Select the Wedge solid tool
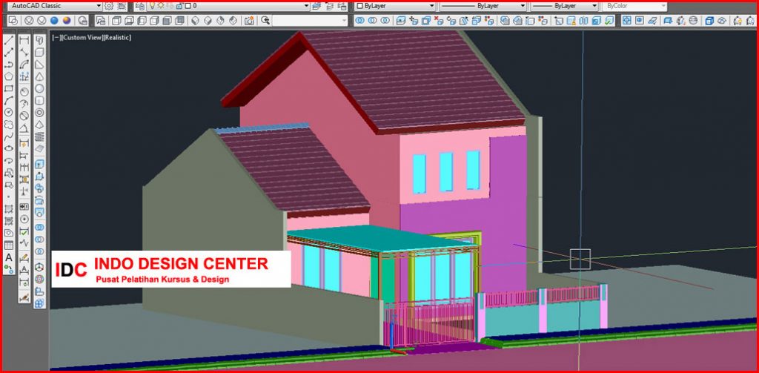The width and height of the screenshot is (759, 373). 40,65
